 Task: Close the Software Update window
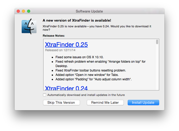click(18, 11)
